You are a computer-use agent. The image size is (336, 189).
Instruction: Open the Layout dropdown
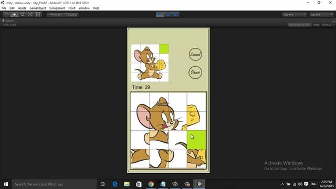click(321, 15)
